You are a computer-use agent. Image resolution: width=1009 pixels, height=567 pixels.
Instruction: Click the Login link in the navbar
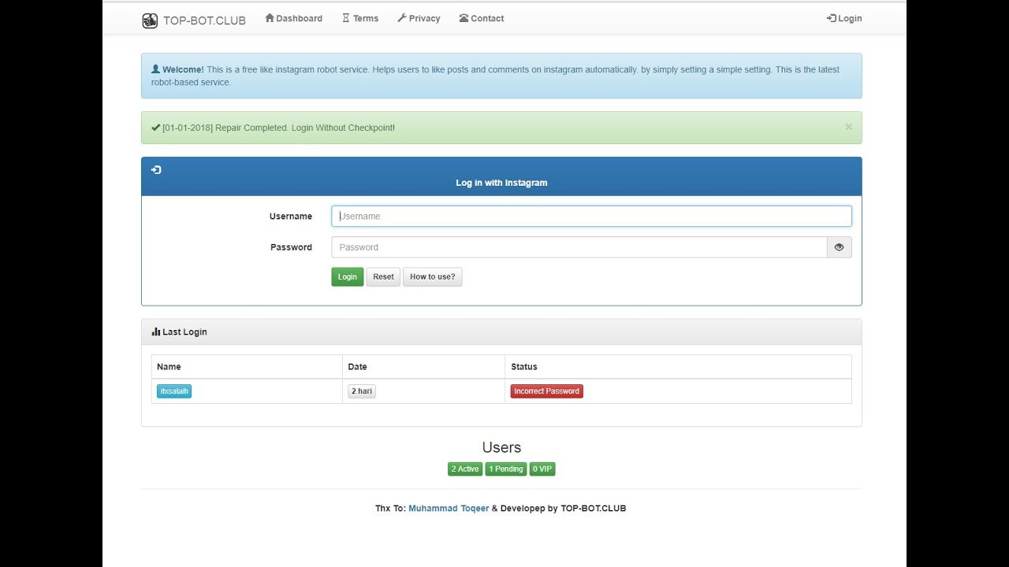click(844, 18)
